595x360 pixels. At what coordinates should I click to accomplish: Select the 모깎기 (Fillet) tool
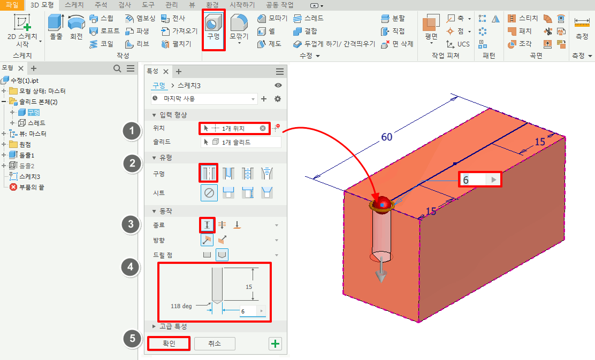(239, 28)
